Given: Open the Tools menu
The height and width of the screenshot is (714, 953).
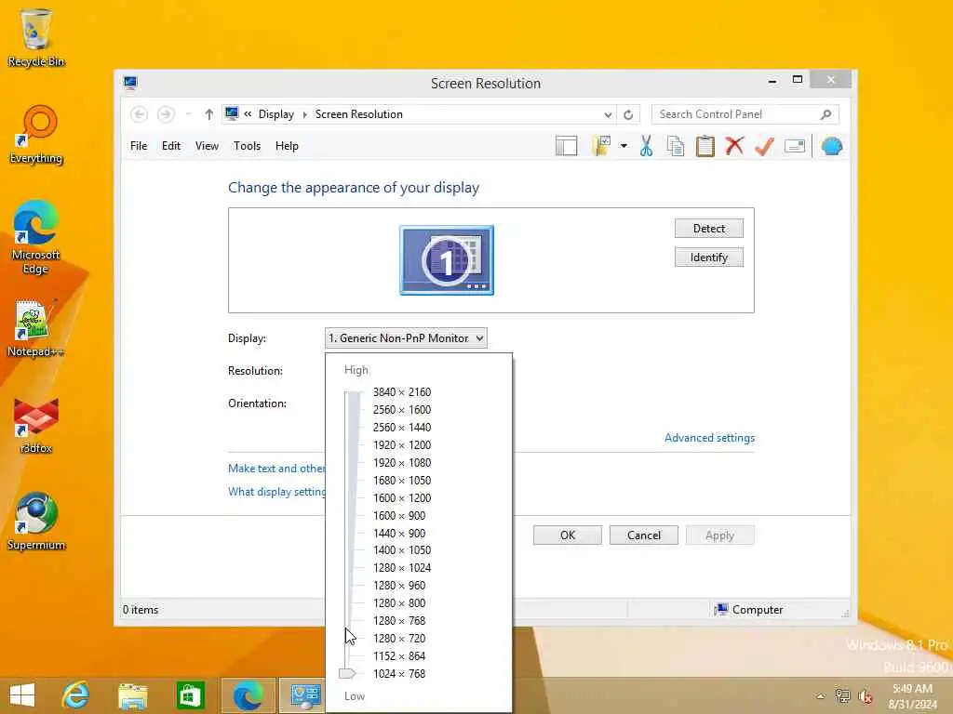Looking at the screenshot, I should tap(247, 146).
